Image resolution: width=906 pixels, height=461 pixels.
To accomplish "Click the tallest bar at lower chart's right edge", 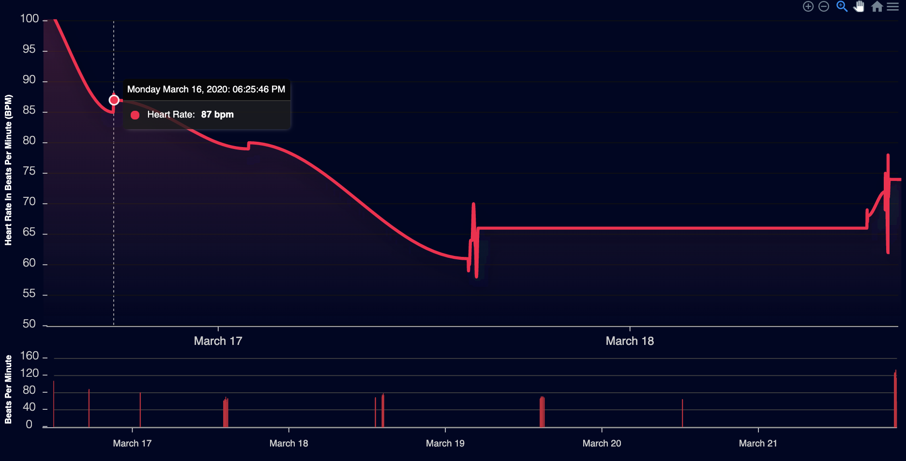I will pyautogui.click(x=895, y=399).
